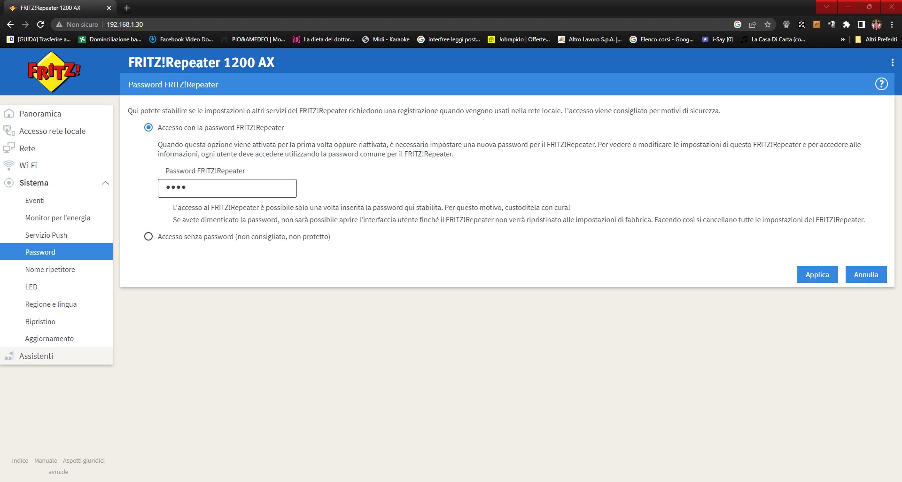Click the Annulla button
Image resolution: width=902 pixels, height=482 pixels.
click(866, 274)
